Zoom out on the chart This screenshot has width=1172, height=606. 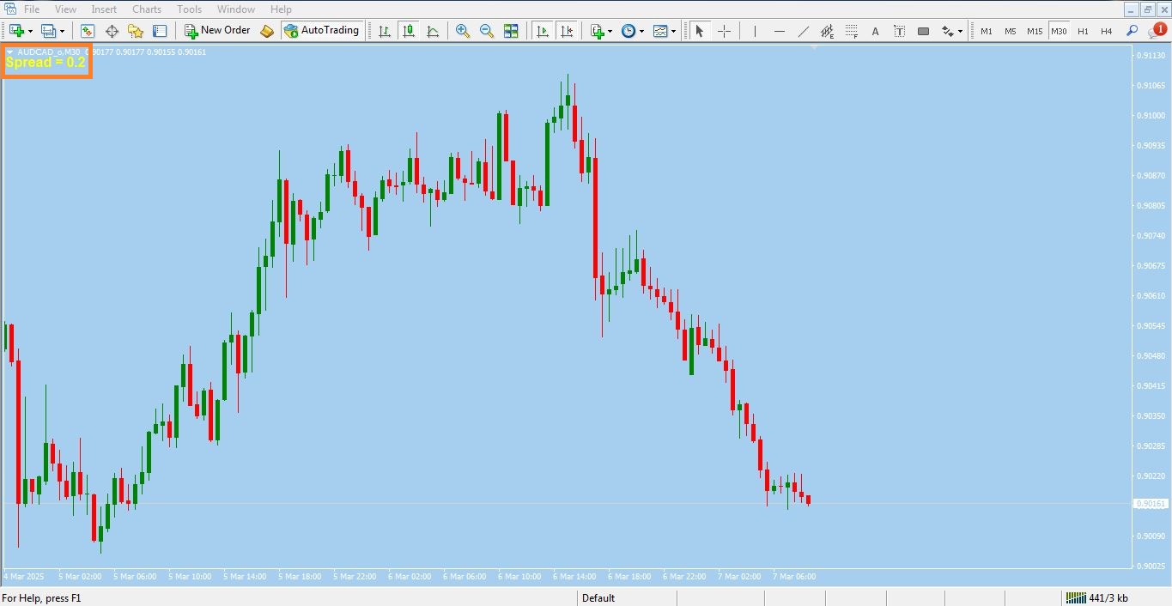point(487,31)
